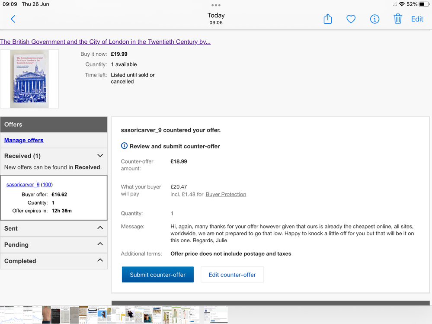Tap Edit in the top right
This screenshot has width=432, height=324.
[x=417, y=19]
